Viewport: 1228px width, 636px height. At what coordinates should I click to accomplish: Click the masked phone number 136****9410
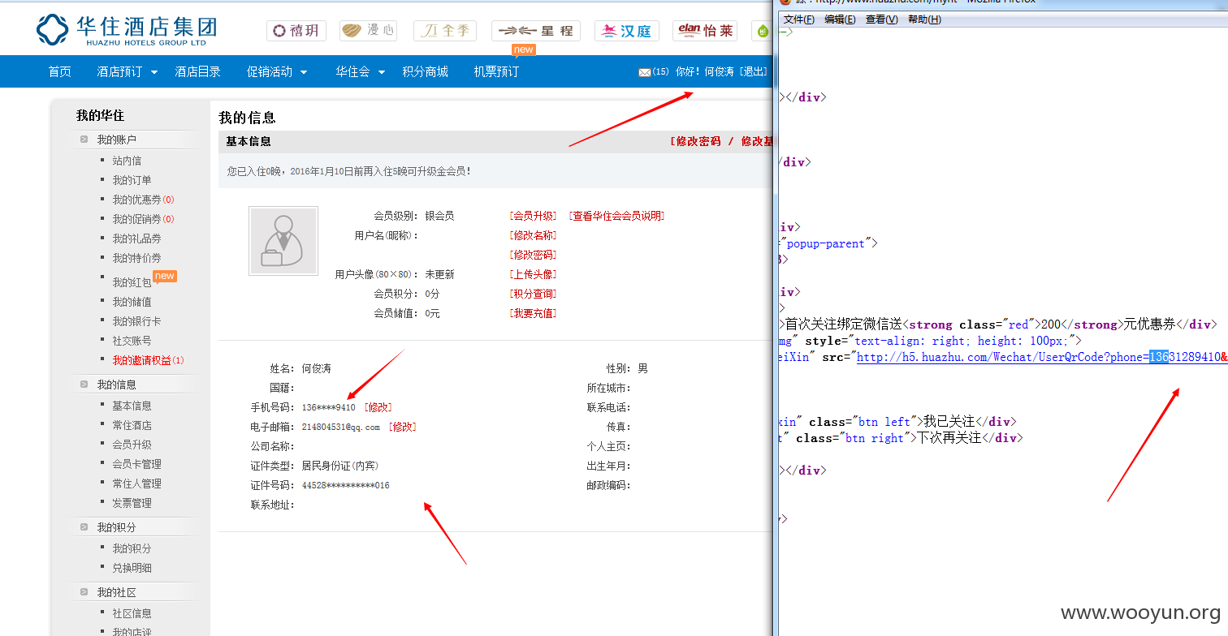pos(328,407)
